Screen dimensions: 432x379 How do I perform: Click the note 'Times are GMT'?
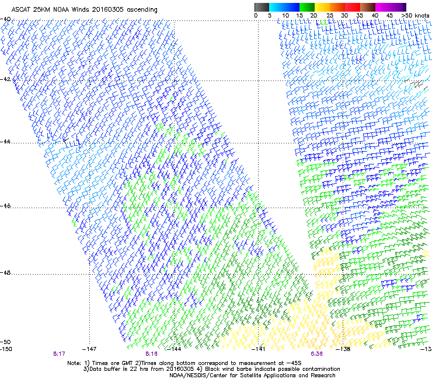click(x=114, y=363)
